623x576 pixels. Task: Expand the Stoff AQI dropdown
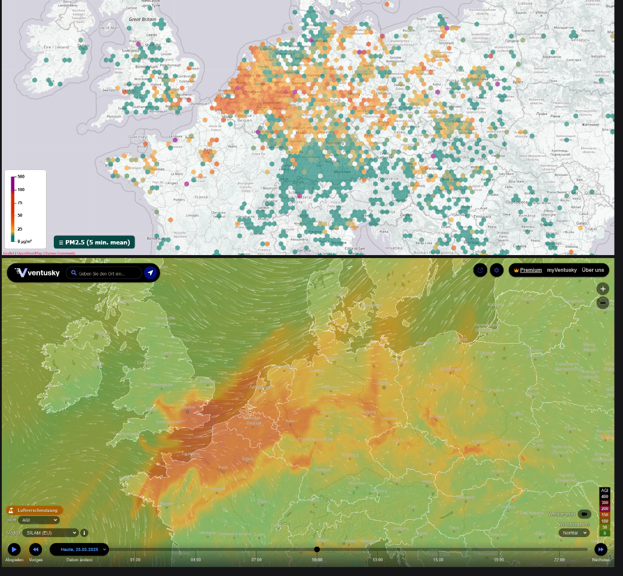click(39, 520)
